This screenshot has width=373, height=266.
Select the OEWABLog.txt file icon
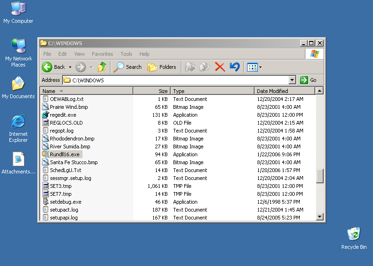45,99
